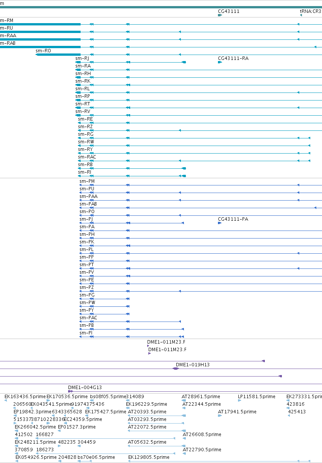
Task: Select the sm-PO protein label
Action: (87, 212)
